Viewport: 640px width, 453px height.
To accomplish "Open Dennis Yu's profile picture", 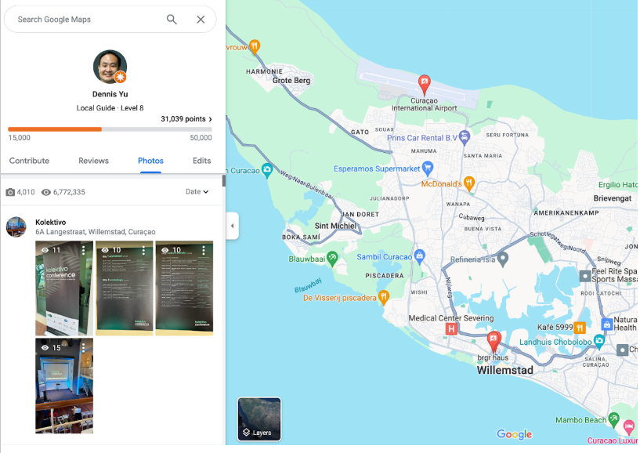I will 110,67.
